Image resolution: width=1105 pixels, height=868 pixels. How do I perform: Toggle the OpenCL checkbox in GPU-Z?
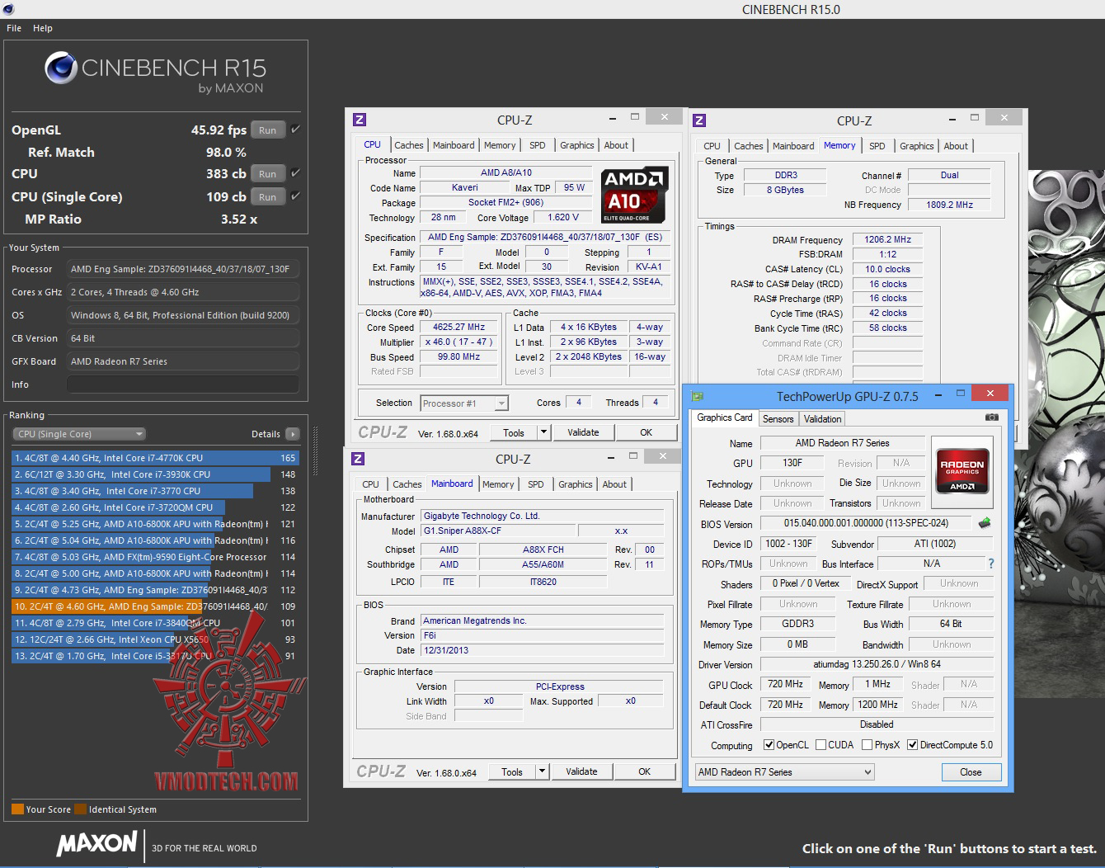coord(769,745)
